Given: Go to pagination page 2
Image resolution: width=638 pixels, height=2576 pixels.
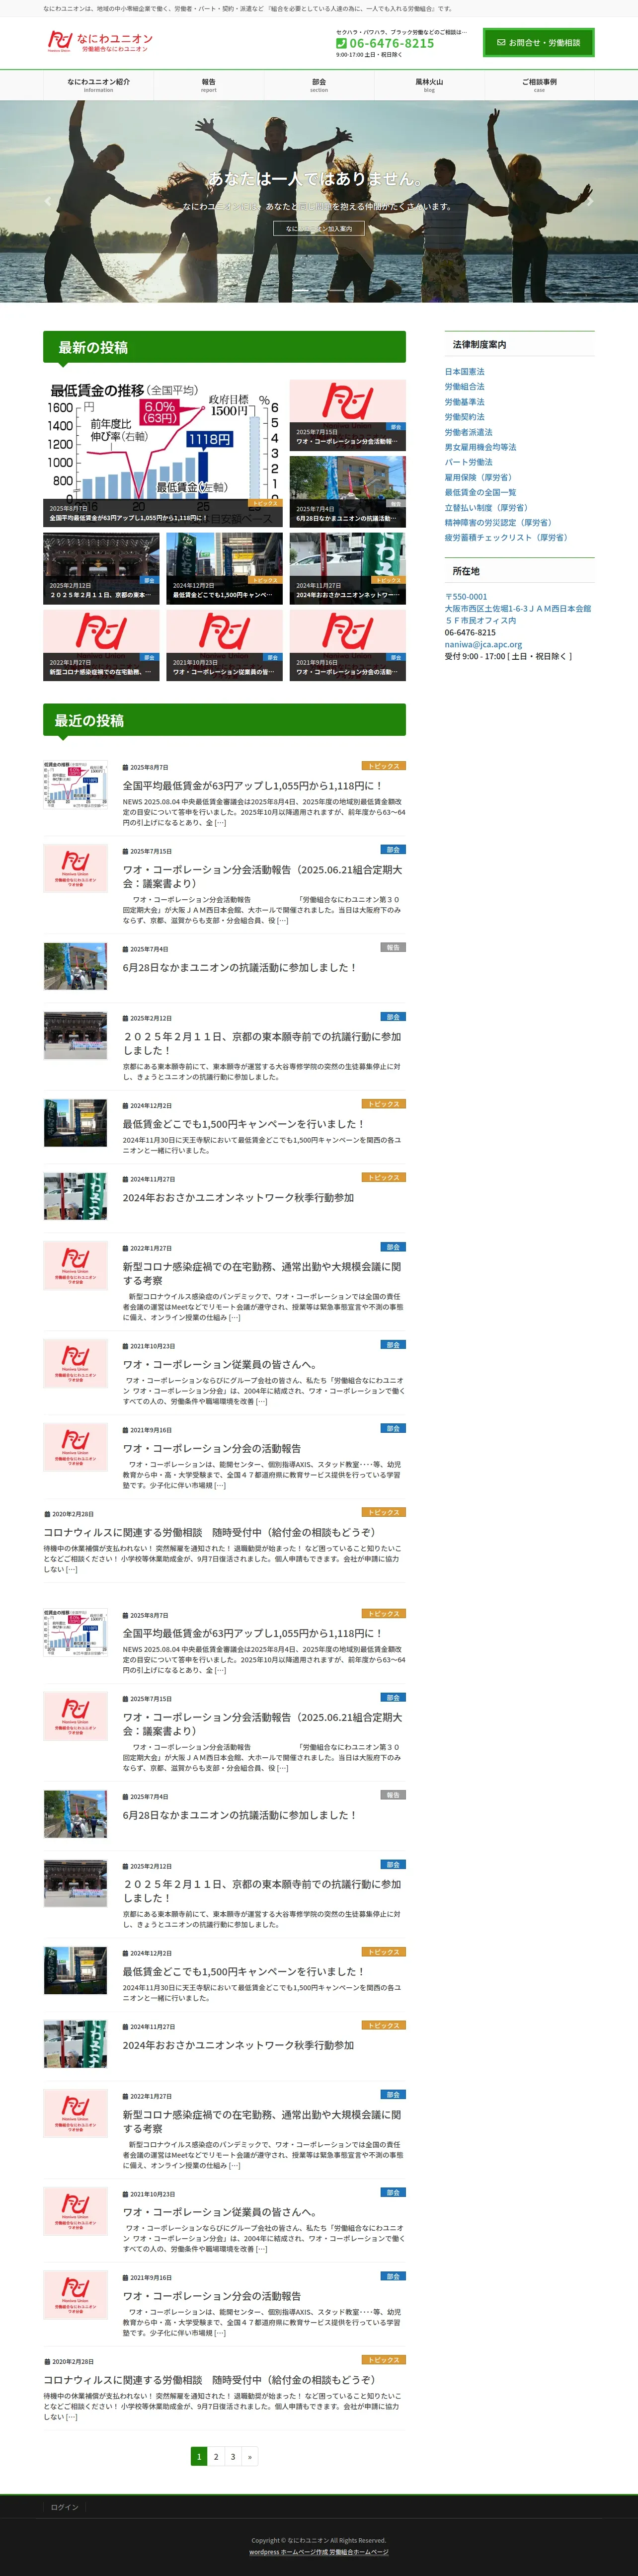Looking at the screenshot, I should click(216, 2456).
